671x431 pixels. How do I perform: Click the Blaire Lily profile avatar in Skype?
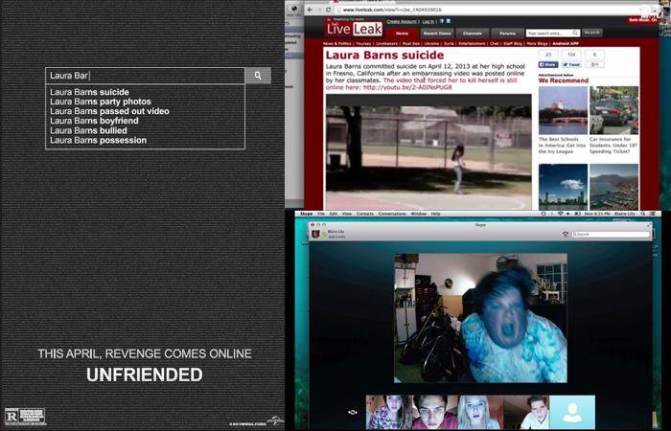(315, 234)
